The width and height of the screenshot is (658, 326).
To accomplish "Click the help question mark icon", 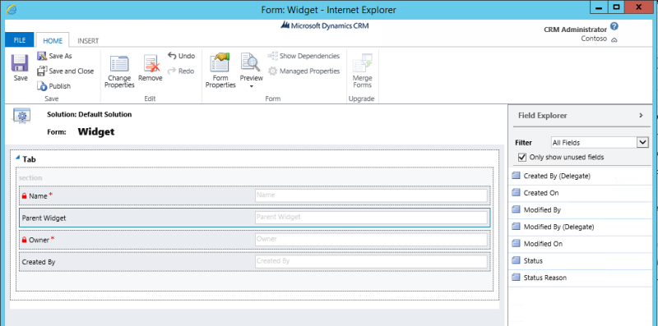I will [x=614, y=26].
